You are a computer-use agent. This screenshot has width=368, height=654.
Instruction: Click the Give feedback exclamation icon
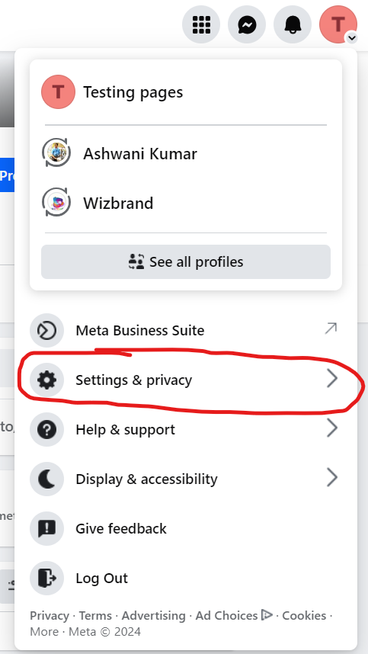pos(46,529)
